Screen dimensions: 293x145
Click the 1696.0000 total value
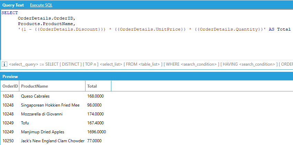97,132
